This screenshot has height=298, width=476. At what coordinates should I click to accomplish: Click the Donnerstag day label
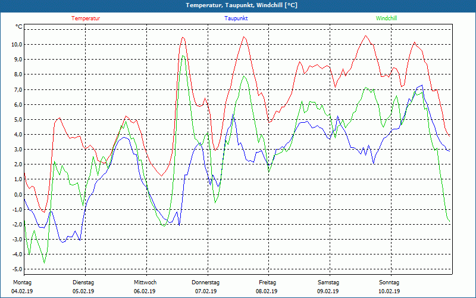point(205,283)
